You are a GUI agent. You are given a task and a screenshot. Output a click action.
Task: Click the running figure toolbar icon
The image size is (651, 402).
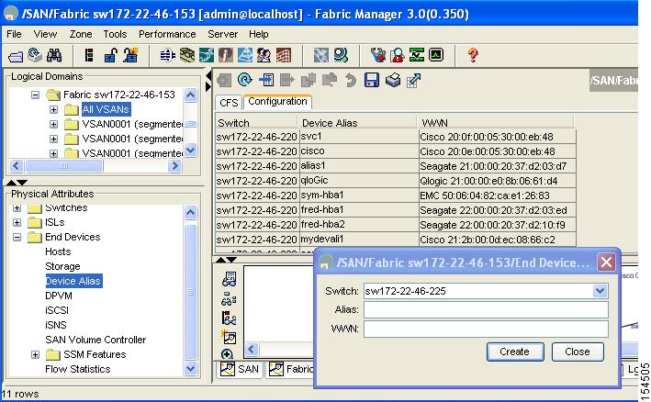click(x=207, y=55)
